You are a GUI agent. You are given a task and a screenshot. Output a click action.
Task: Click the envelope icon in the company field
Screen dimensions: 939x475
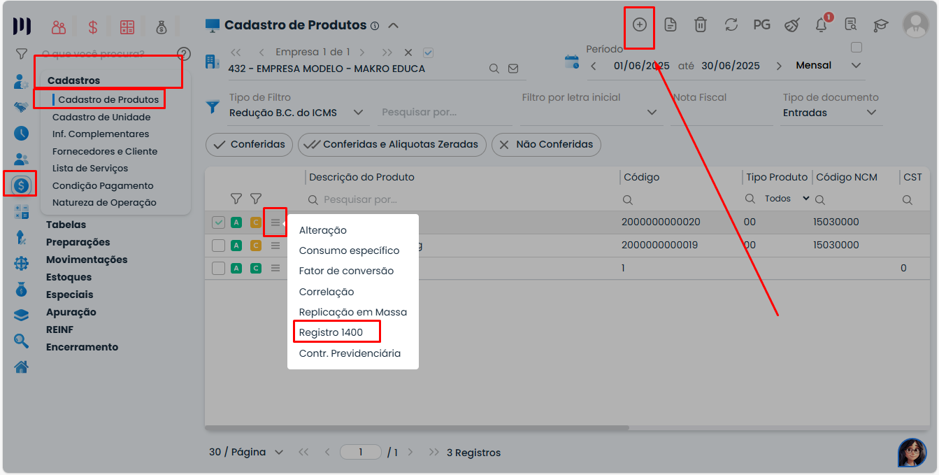coord(513,69)
